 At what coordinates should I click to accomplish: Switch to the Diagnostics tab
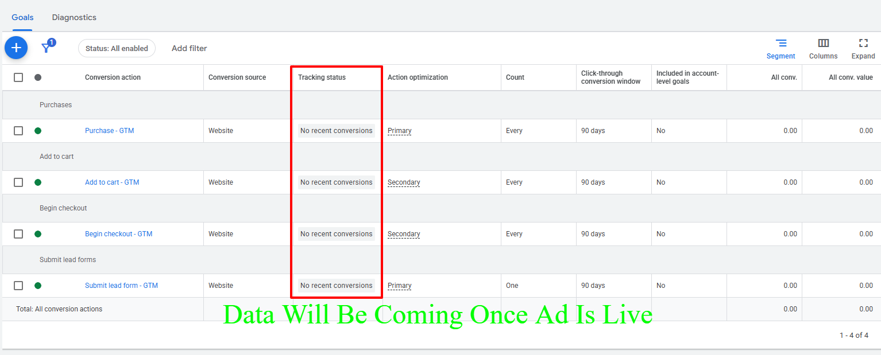pyautogui.click(x=74, y=17)
